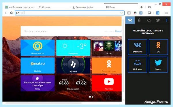Viewport: 173px width, 107px height.
Task: Click EUR rate 67.62
Action: click(81, 83)
